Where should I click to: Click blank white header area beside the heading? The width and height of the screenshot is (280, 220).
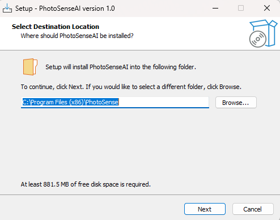189,32
